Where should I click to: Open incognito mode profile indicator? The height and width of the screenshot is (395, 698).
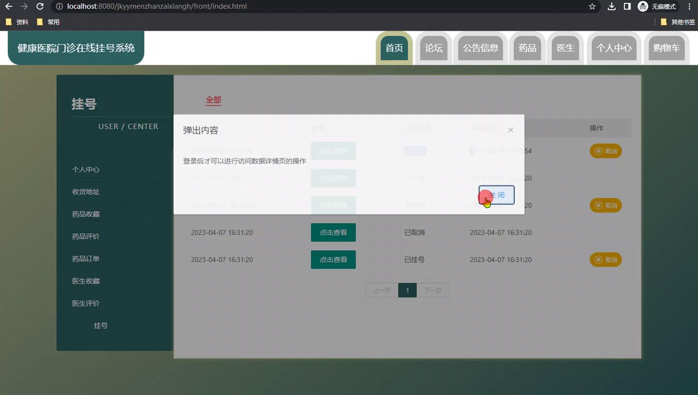(x=657, y=6)
